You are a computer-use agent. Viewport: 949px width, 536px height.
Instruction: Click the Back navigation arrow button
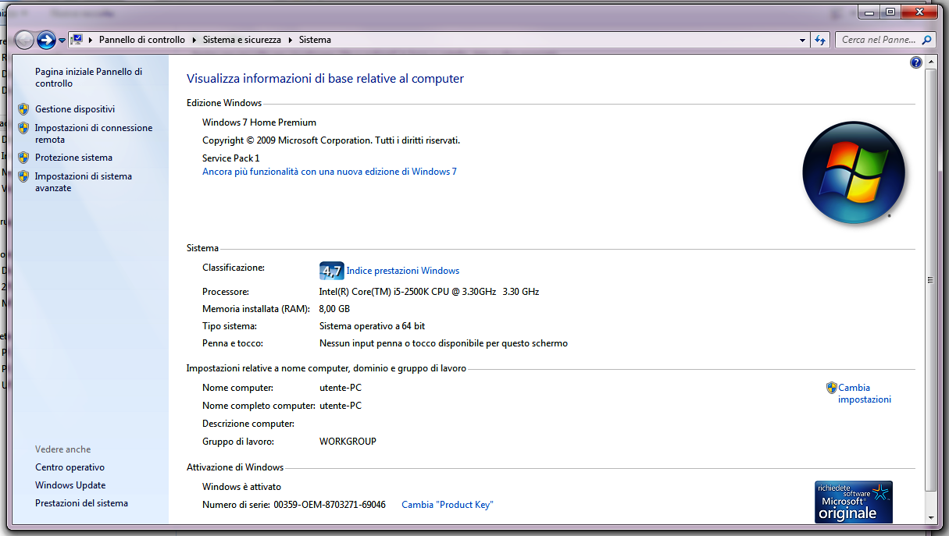(x=24, y=40)
